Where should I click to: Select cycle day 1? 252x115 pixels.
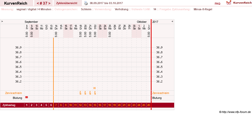[x=27, y=105]
